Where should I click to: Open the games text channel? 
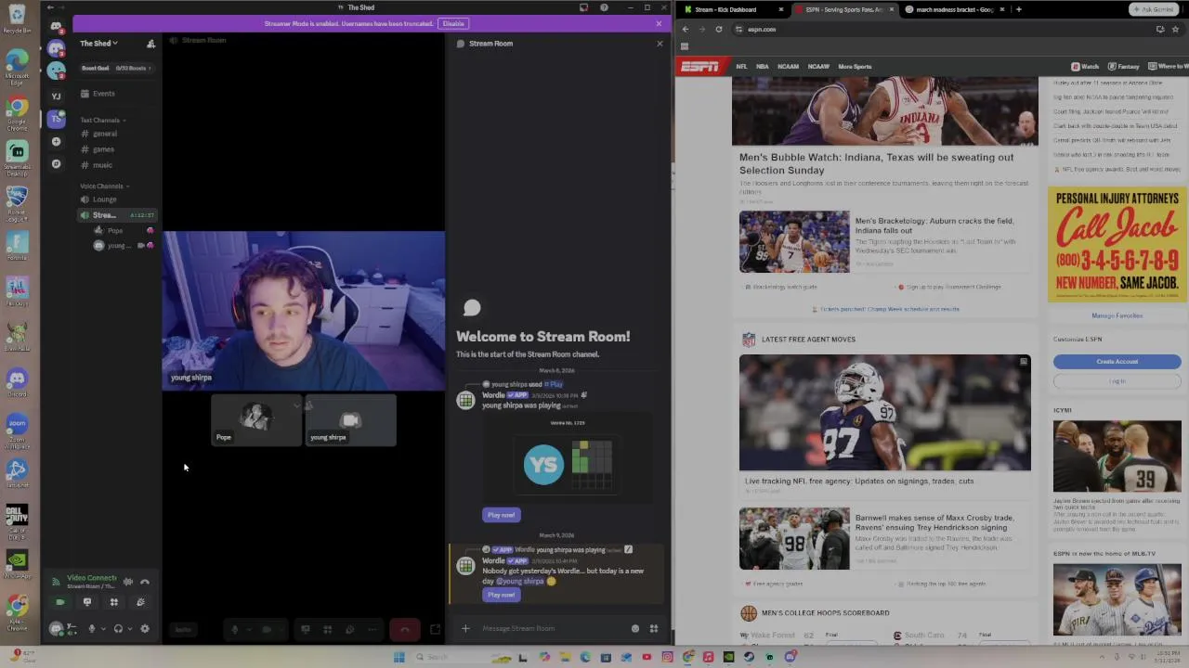[x=103, y=149]
